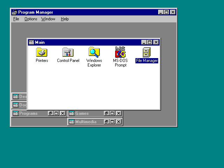Launch the MS-DOS Prompt icon
The image size is (224, 168).
pos(120,52)
